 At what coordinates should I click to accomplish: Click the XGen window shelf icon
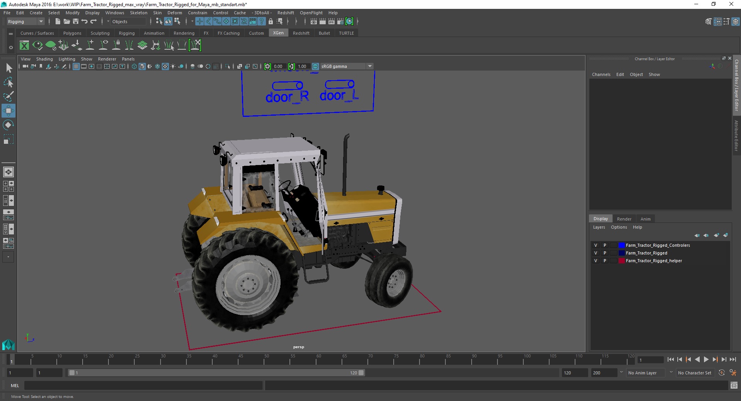pos(24,45)
